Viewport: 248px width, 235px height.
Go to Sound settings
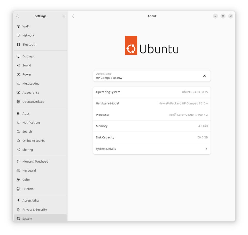(x=41, y=65)
